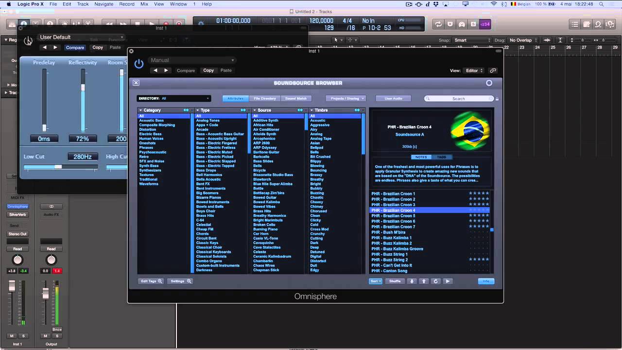Solo the Inst 1 channel strip
The height and width of the screenshot is (350, 622).
(23, 336)
